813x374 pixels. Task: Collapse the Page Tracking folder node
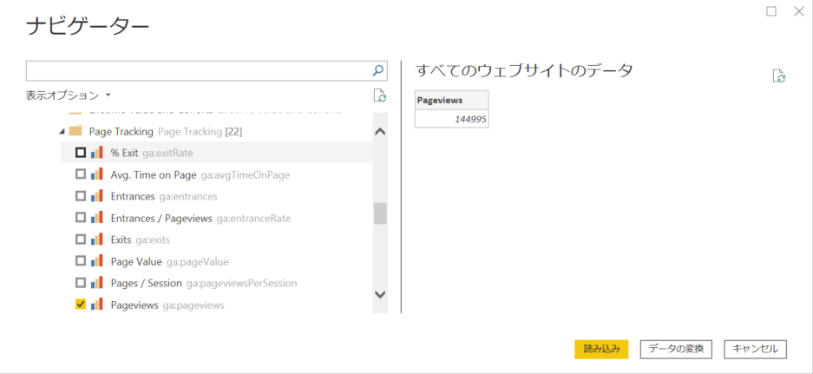pos(62,132)
